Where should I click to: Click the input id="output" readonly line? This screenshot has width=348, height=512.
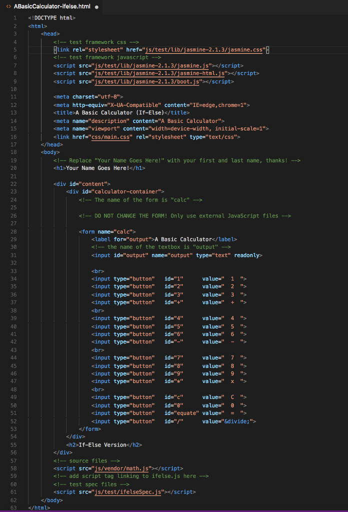[x=177, y=255]
